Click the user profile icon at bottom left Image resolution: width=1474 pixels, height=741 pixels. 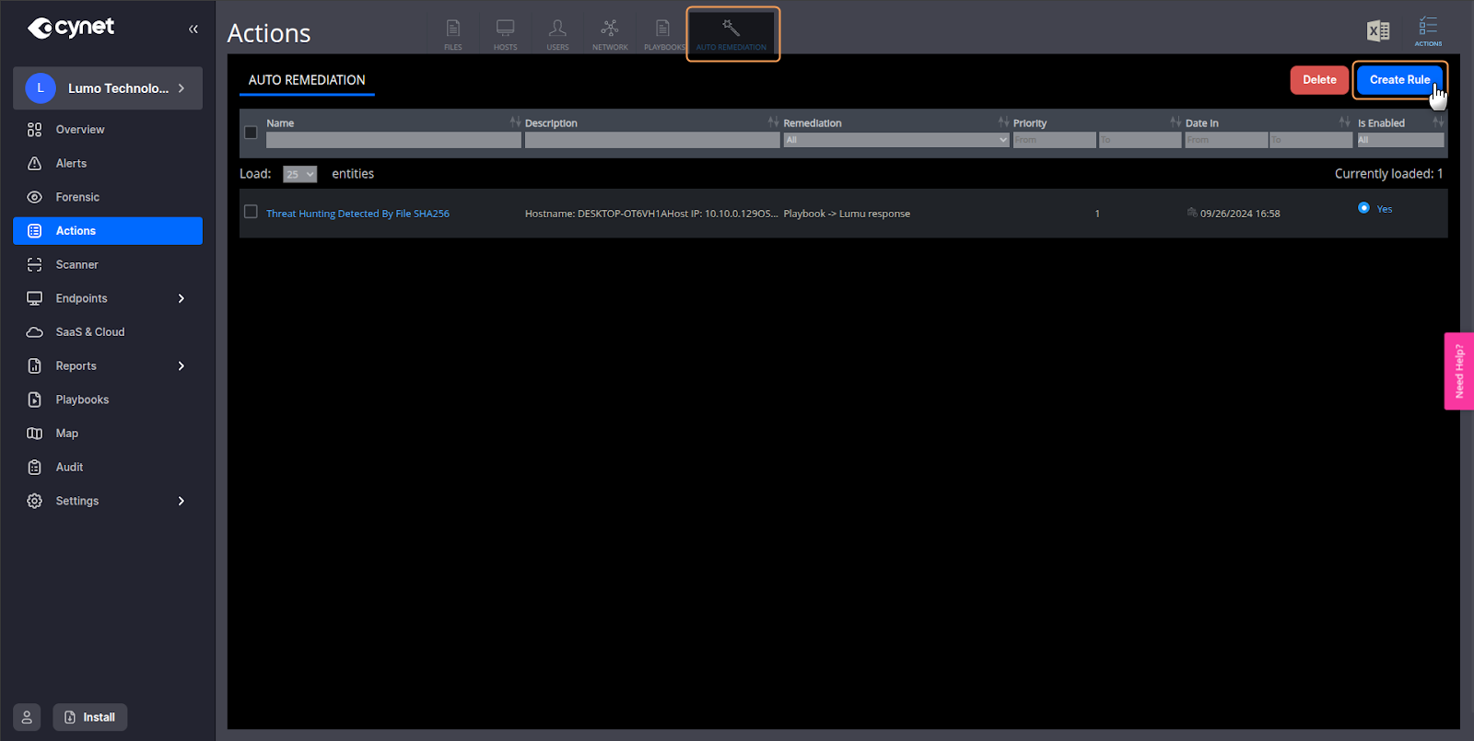click(x=27, y=717)
